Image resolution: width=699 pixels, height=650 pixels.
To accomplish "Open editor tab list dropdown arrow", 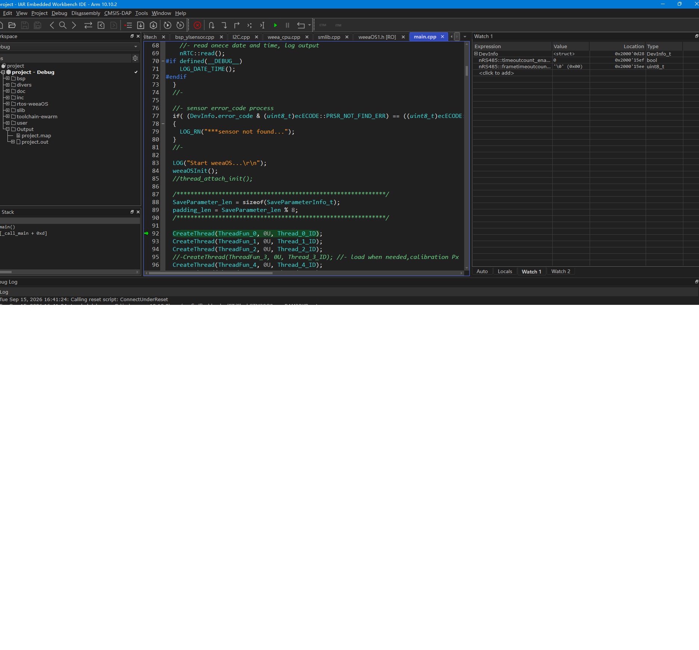I will 465,37.
